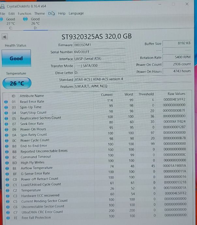Open the Theme menu
197x225 pixels.
[x=39, y=13]
